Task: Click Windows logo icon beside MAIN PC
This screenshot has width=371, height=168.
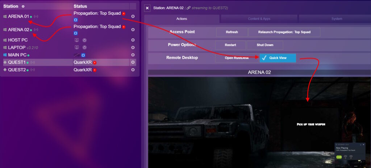Action: (5, 55)
